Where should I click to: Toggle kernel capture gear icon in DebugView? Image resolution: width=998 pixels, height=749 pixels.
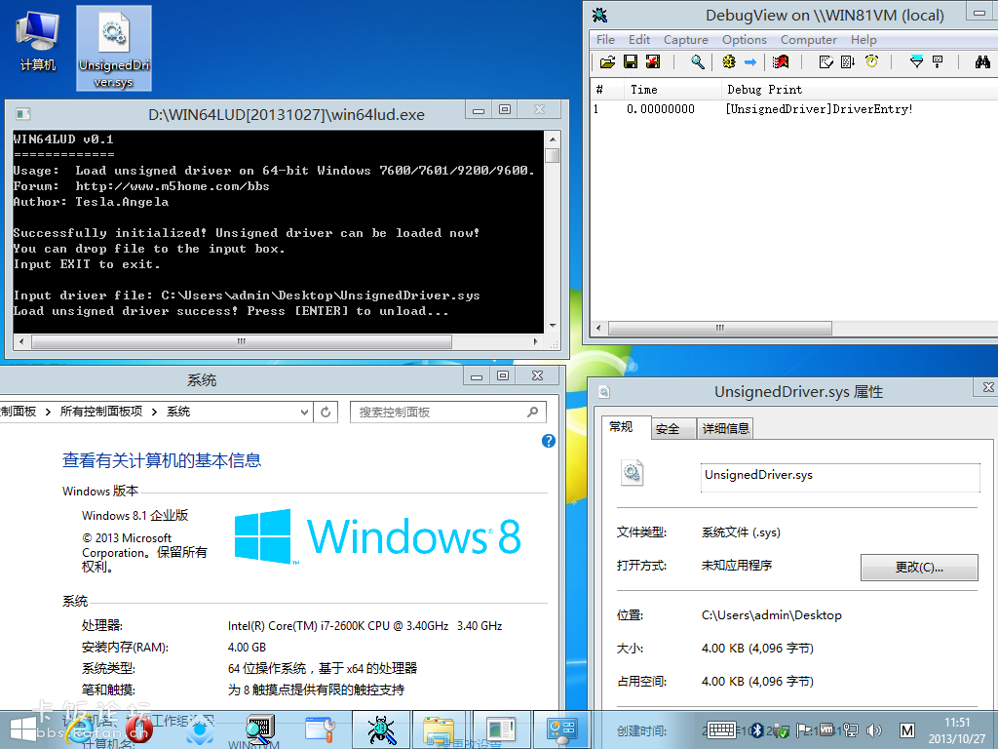pyautogui.click(x=729, y=61)
